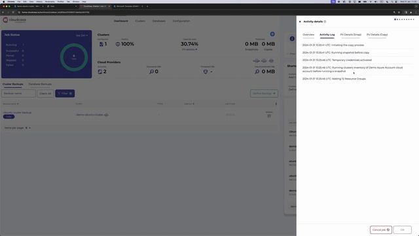Click the Filter button
This screenshot has width=419, height=236.
65,93
